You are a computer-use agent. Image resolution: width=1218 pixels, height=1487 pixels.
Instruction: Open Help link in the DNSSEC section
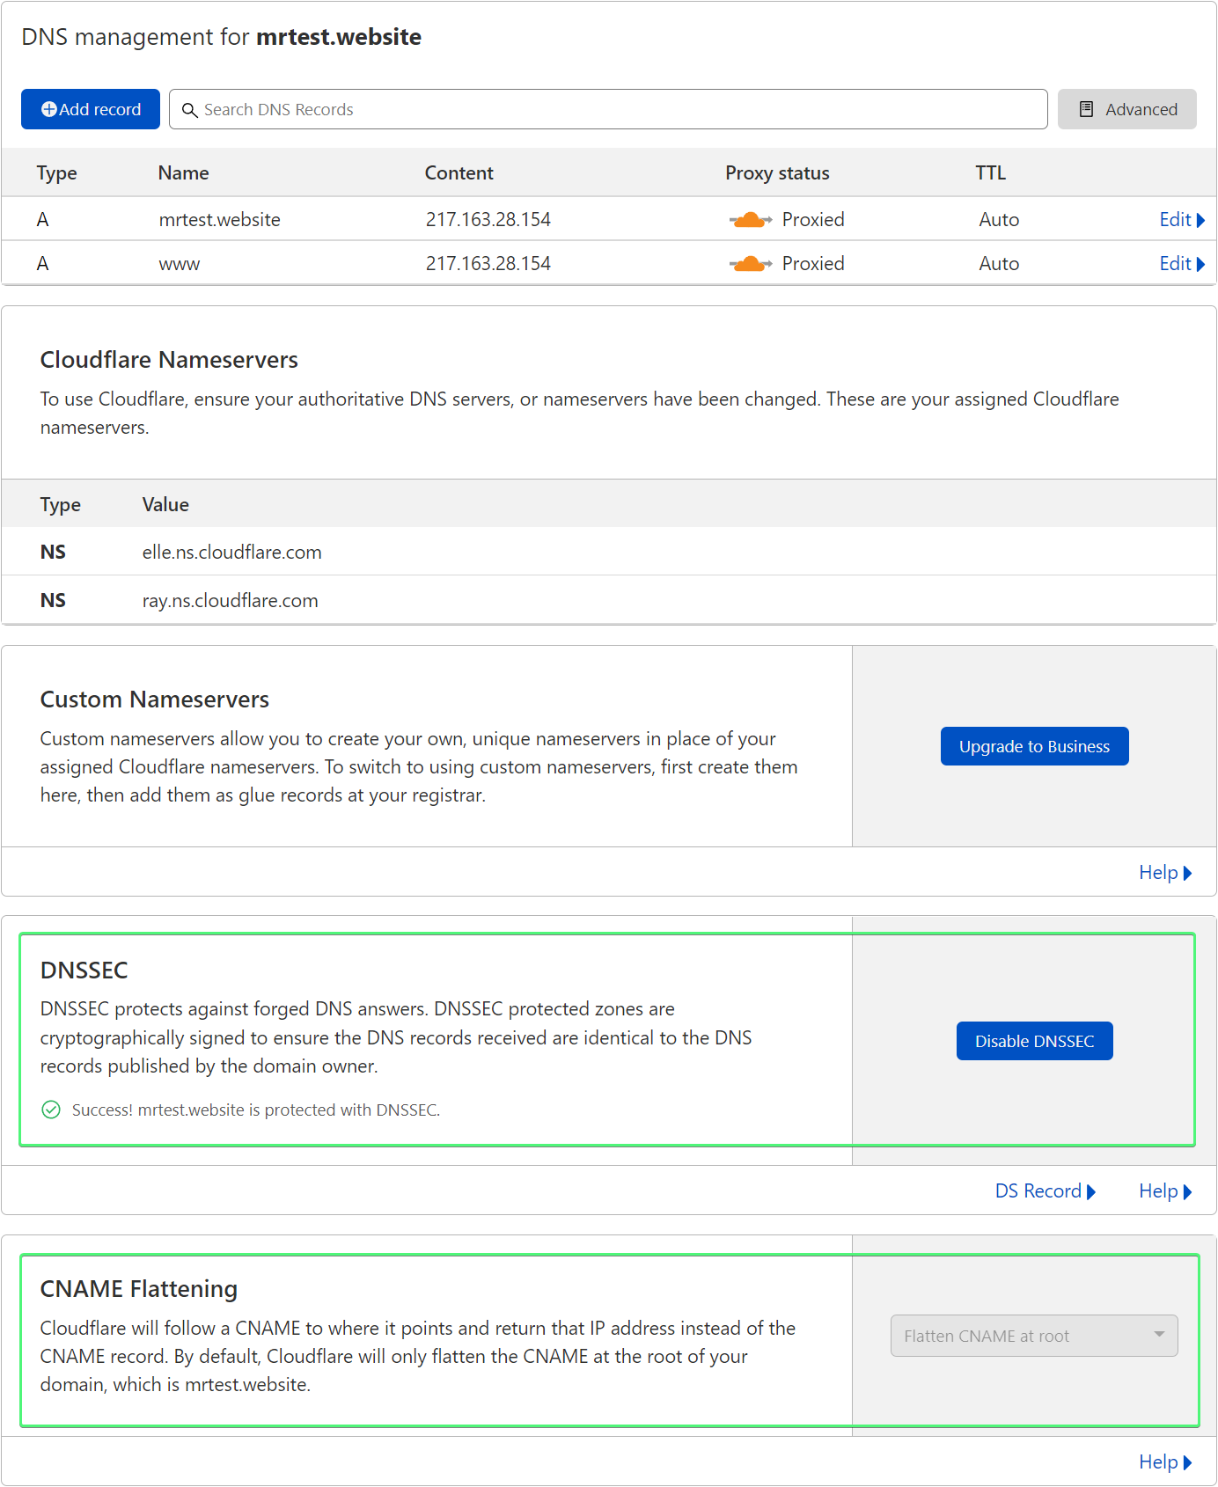point(1158,1191)
